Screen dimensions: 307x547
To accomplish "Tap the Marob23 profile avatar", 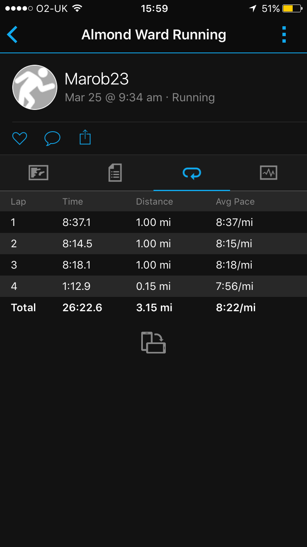I will coord(35,87).
